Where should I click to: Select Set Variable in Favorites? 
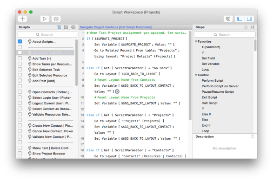211,64
